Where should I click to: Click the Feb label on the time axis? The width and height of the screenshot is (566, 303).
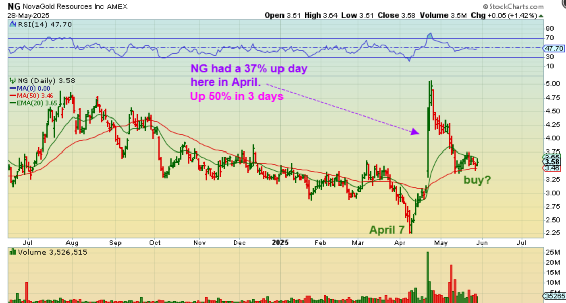tap(320, 243)
